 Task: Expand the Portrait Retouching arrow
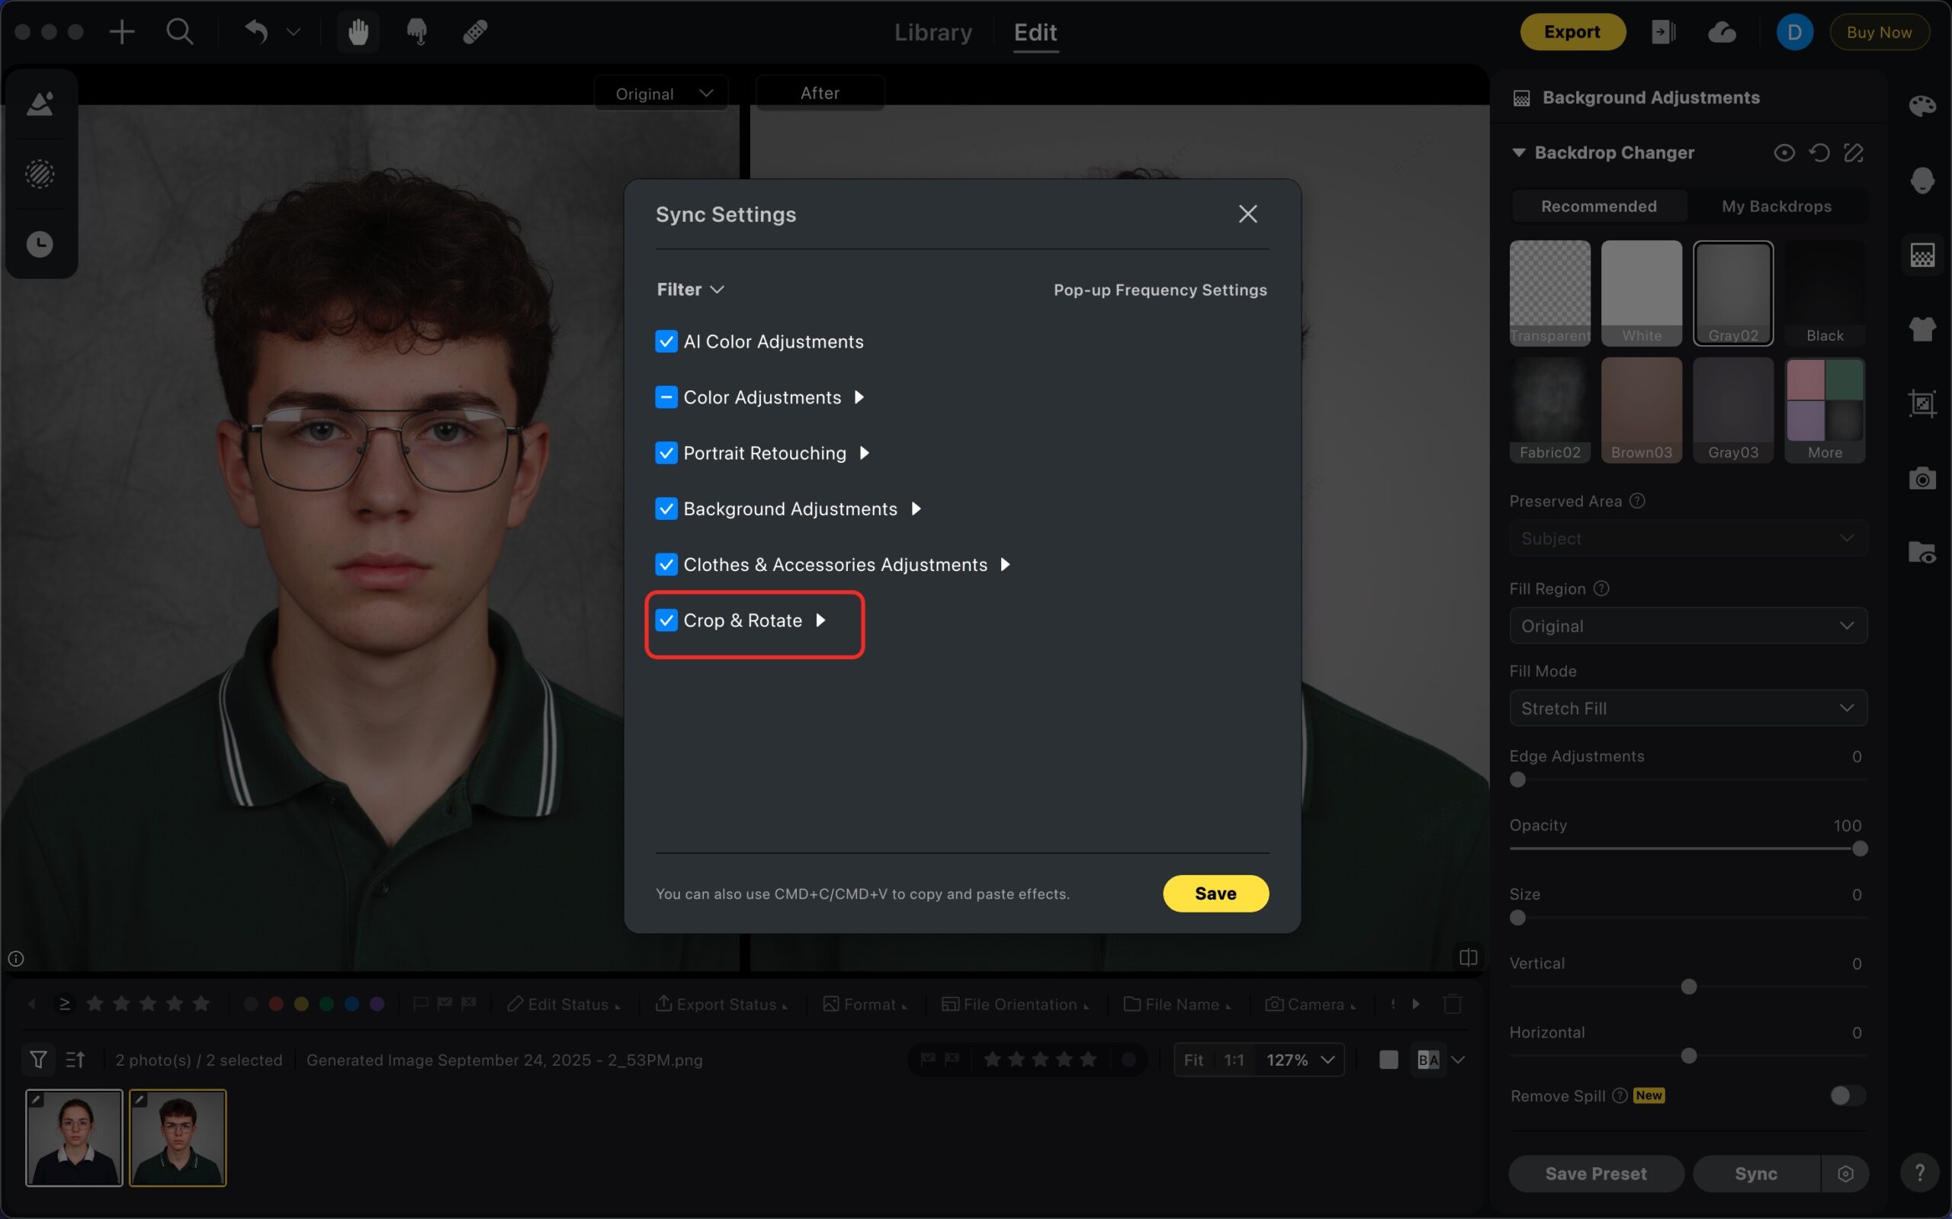pos(865,453)
